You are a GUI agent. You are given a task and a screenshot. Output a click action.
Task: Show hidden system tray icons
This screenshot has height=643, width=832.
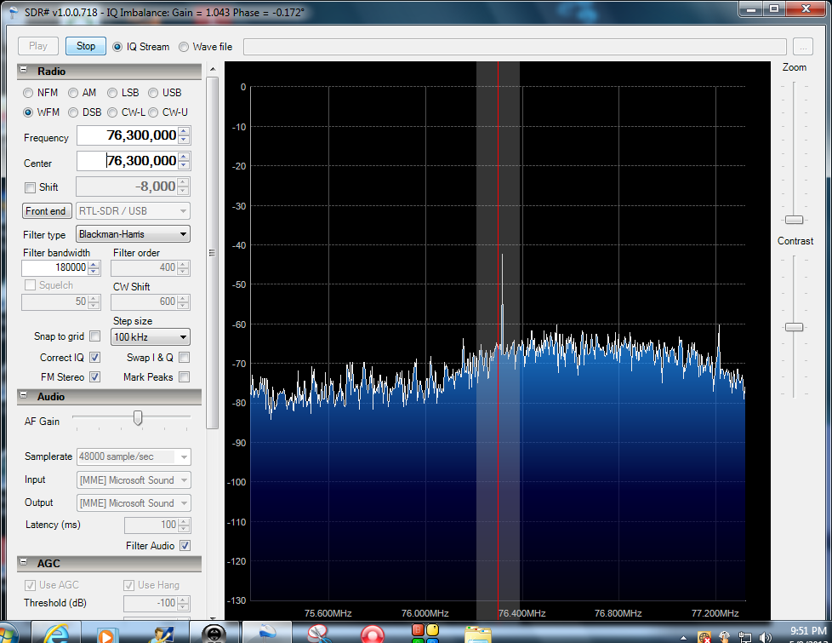[x=684, y=636]
